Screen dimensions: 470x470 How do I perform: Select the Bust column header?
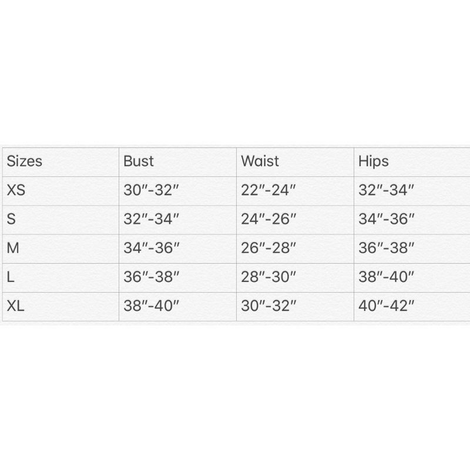(x=139, y=162)
